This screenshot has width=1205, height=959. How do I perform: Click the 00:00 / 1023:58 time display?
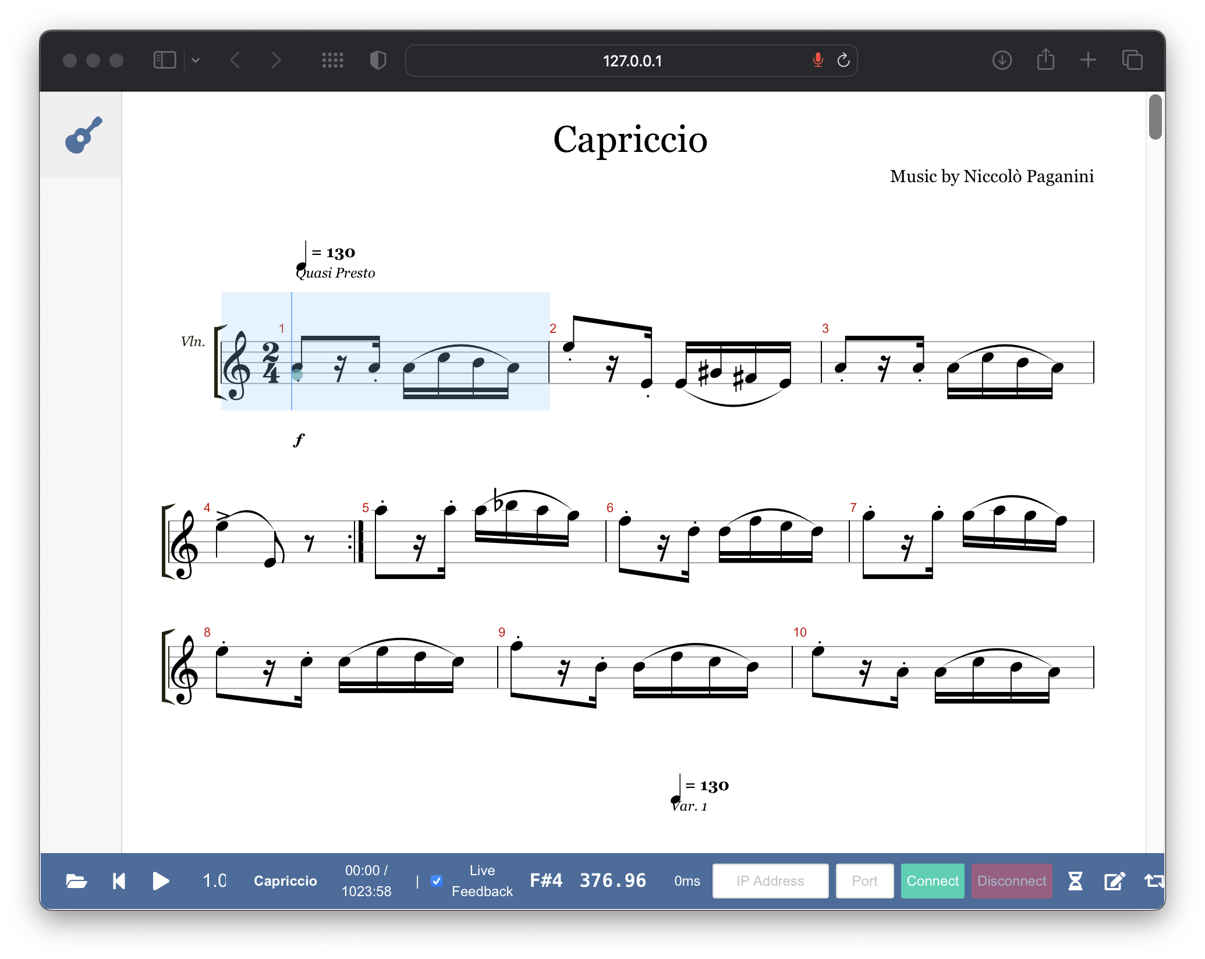click(366, 881)
